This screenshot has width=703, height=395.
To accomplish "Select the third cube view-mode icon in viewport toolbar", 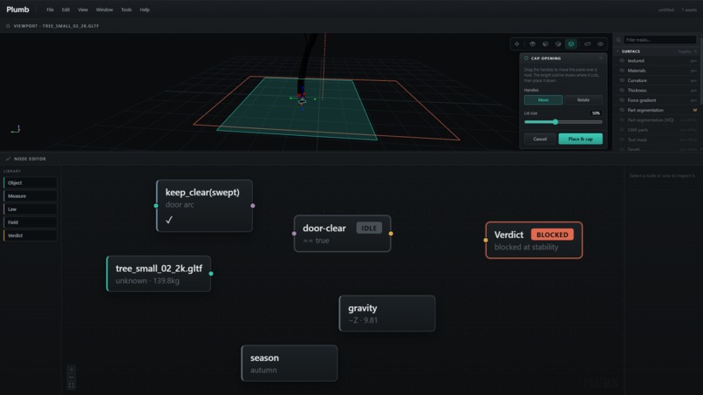I will click(558, 44).
